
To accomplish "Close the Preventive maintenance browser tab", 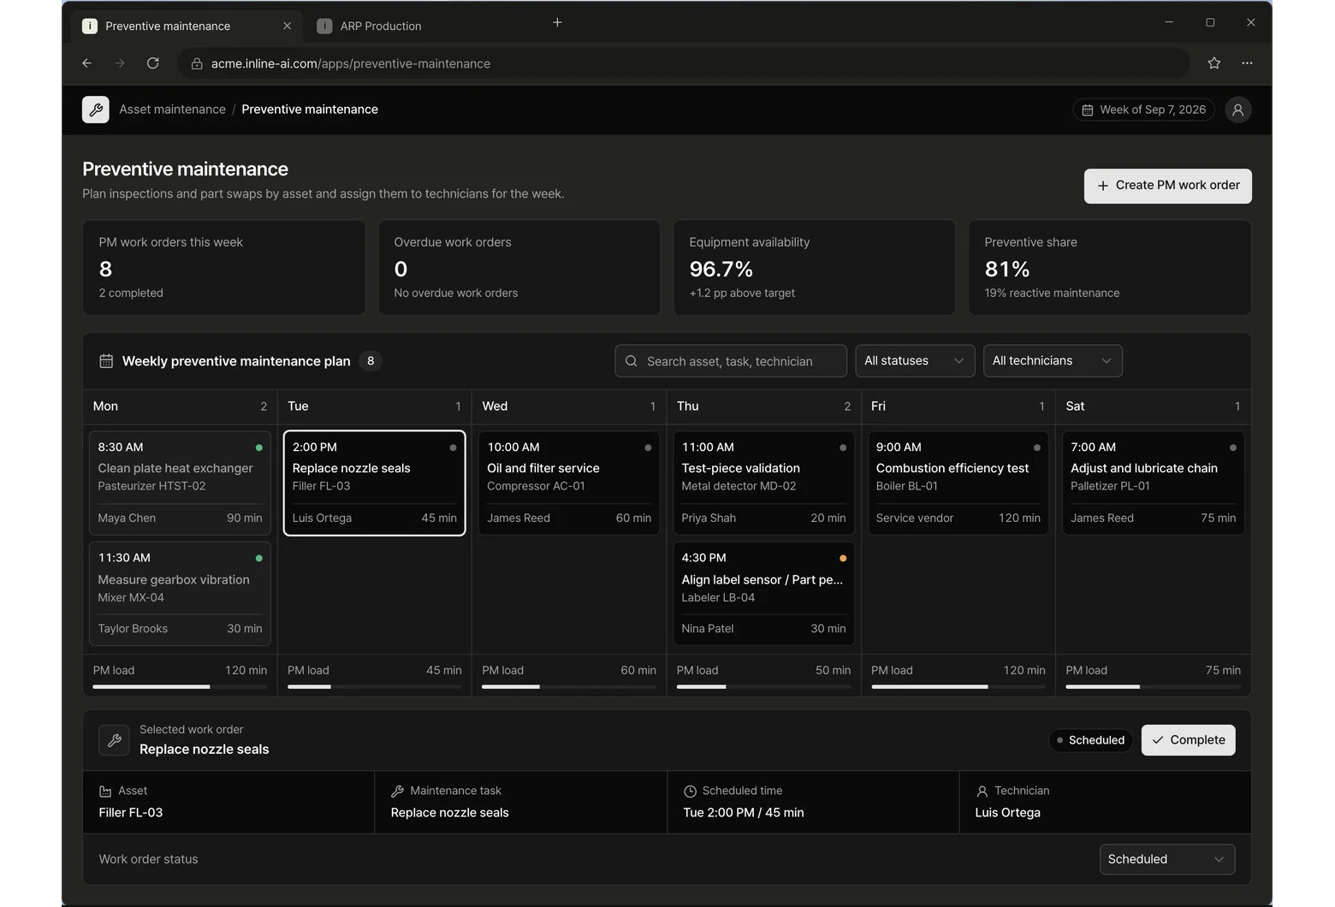I will (x=287, y=26).
